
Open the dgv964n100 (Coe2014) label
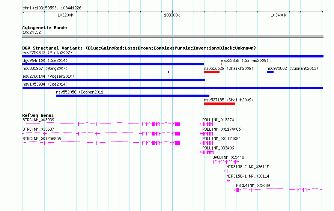[x=45, y=60]
